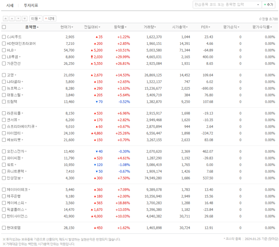This screenshot has height=247, width=279.
Task: Check the 현대로템 row checkbox
Action: [4, 228]
